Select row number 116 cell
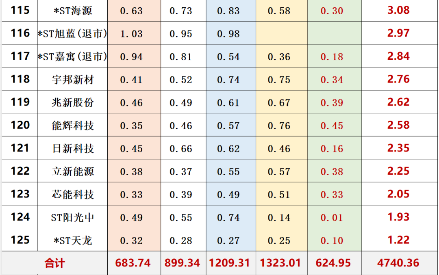Image resolution: width=439 pixels, height=275 pixels. (20, 33)
